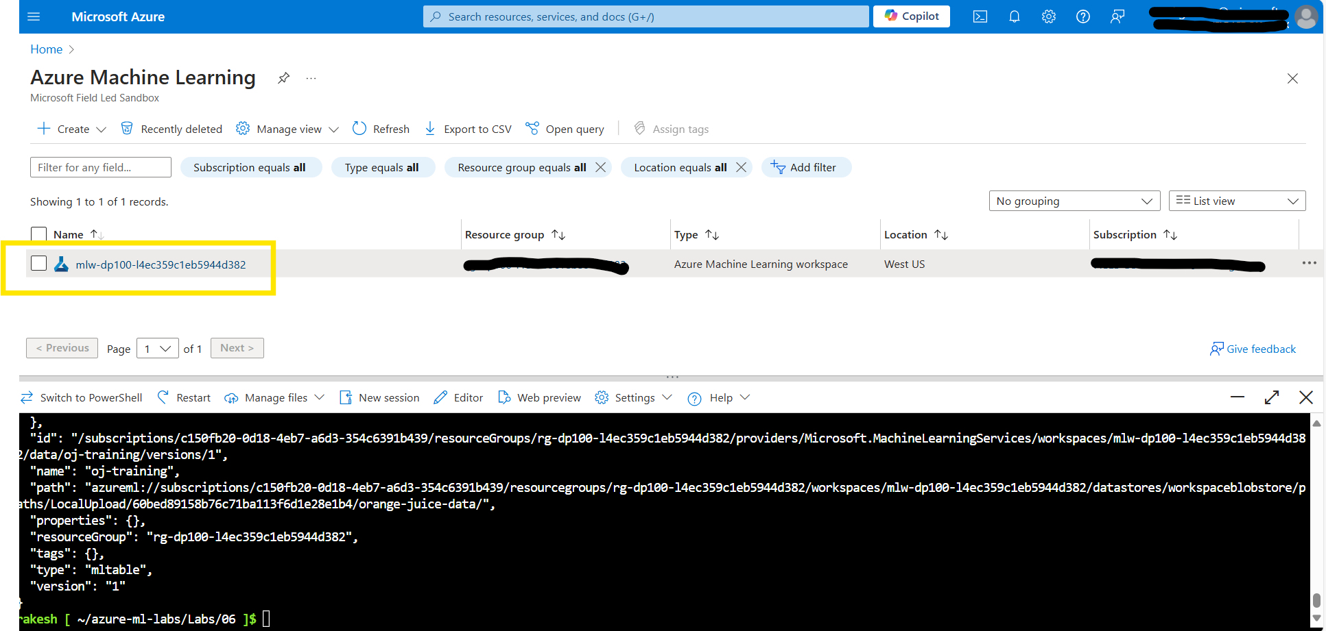This screenshot has height=631, width=1326.
Task: Remove the Resource group filter
Action: [x=601, y=167]
